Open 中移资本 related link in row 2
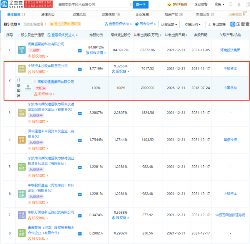Viewport: 250px width, 244px height. point(230,69)
